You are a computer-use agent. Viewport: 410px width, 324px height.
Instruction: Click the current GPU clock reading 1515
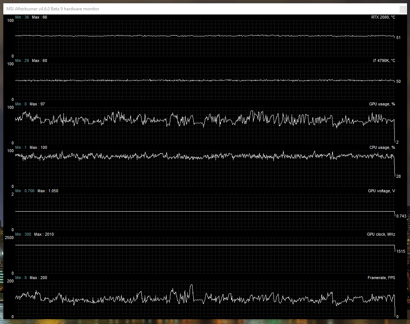point(401,251)
